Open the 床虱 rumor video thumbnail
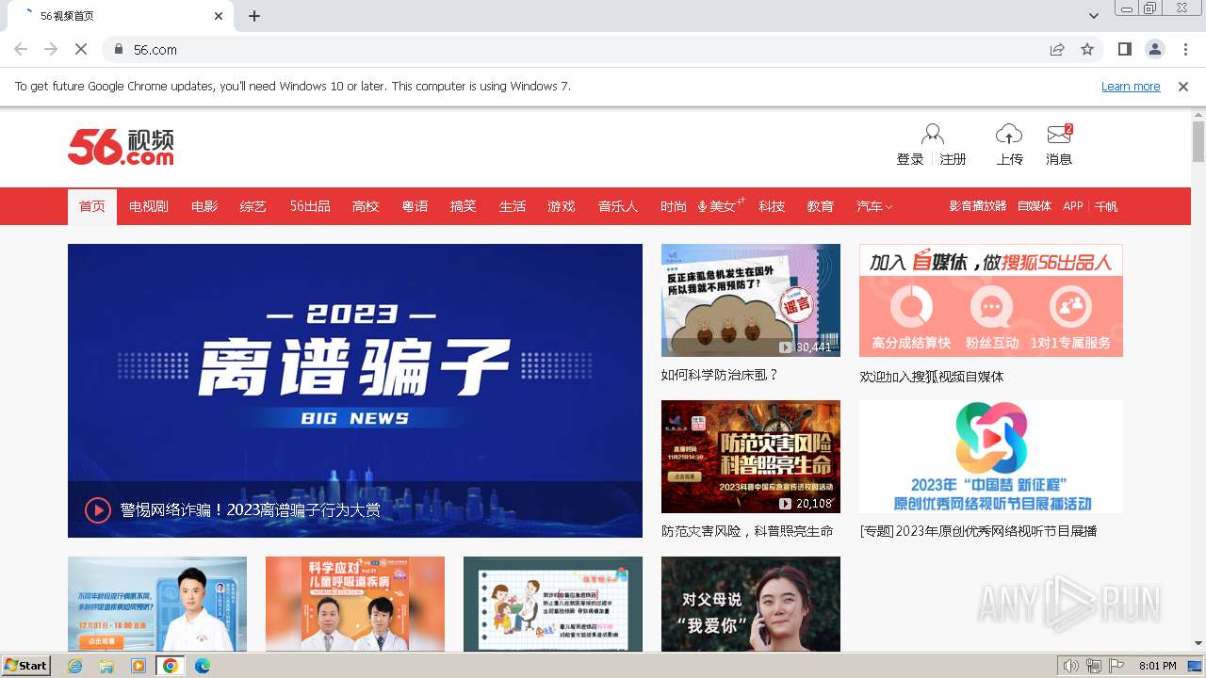The height and width of the screenshot is (678, 1206). click(751, 300)
